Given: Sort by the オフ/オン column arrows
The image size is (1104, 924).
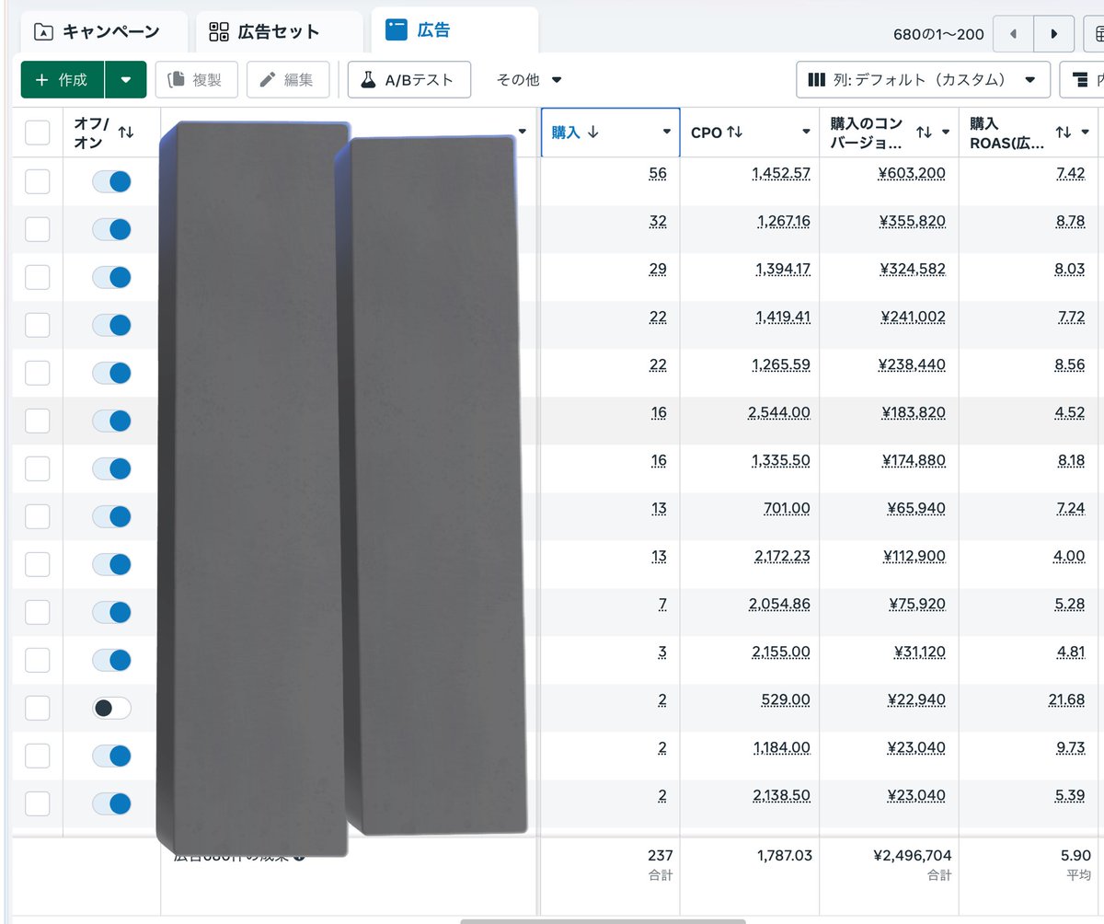Looking at the screenshot, I should 126,133.
